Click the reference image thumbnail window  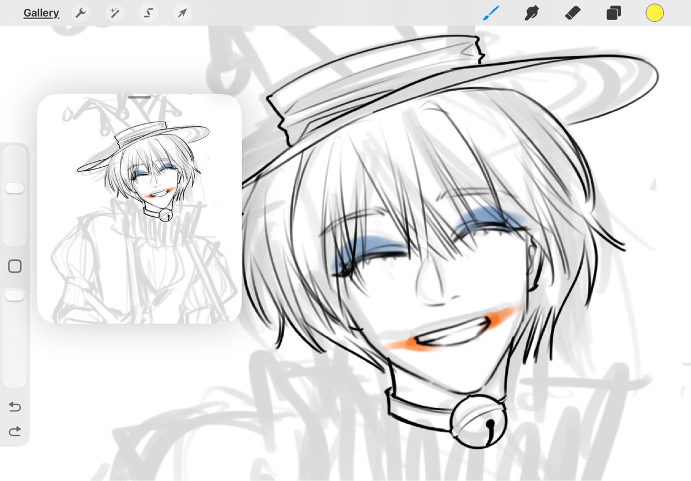click(x=139, y=209)
